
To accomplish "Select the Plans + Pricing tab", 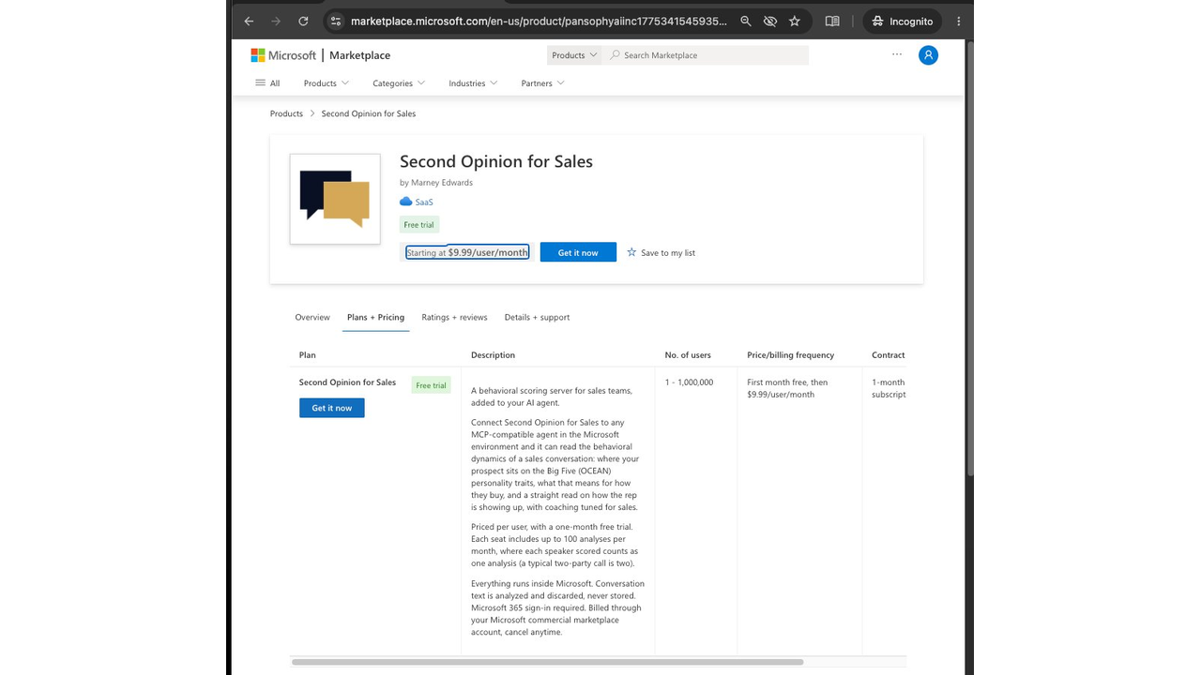I will tap(375, 318).
